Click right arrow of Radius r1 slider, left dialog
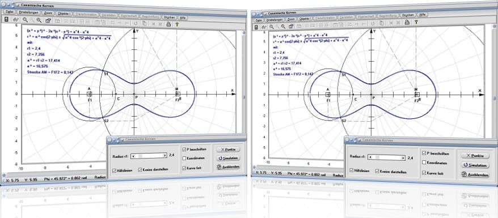 pyautogui.click(x=165, y=156)
